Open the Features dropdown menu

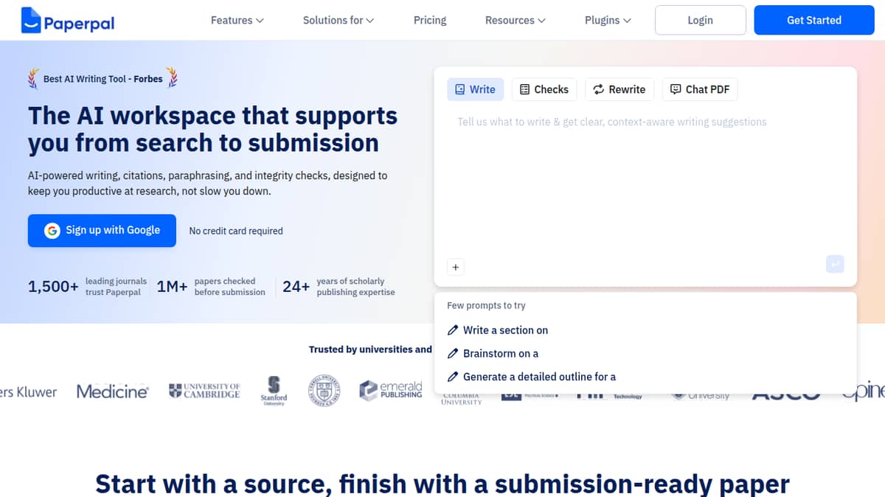tap(237, 20)
